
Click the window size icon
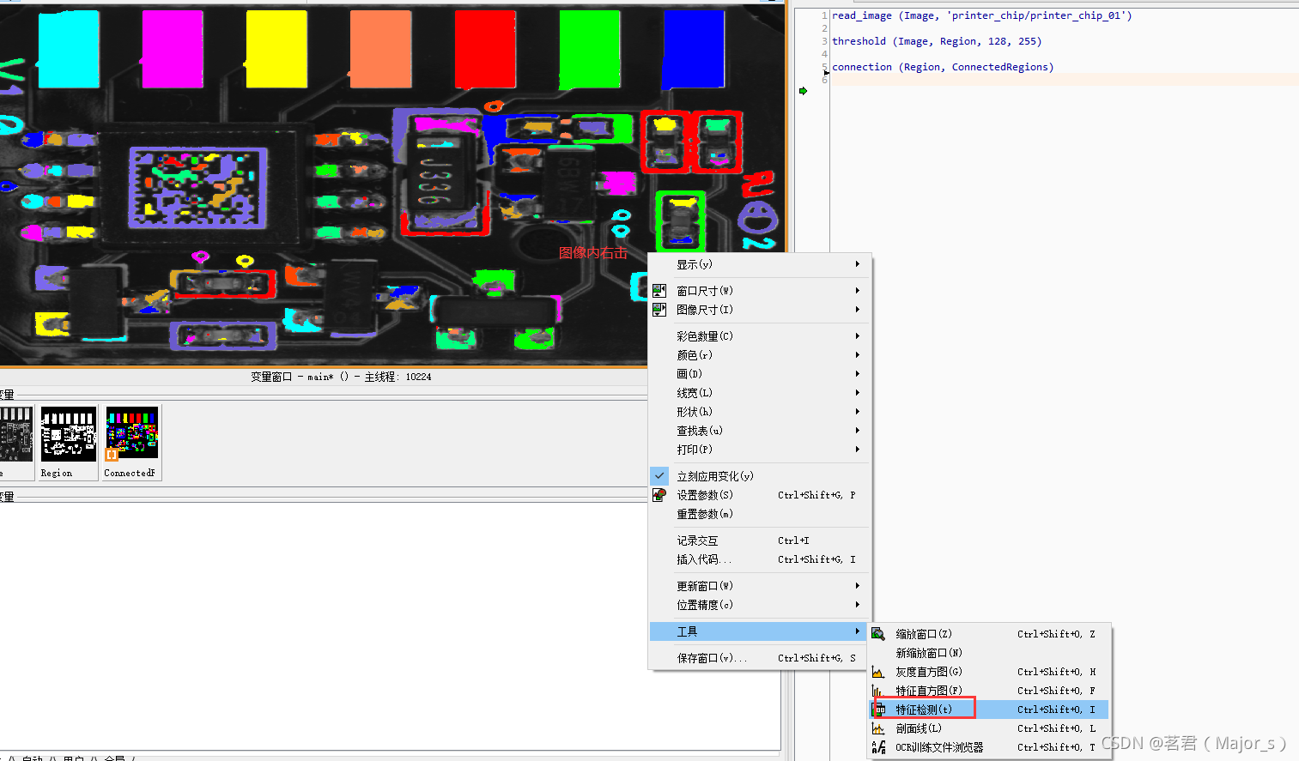[x=659, y=291]
